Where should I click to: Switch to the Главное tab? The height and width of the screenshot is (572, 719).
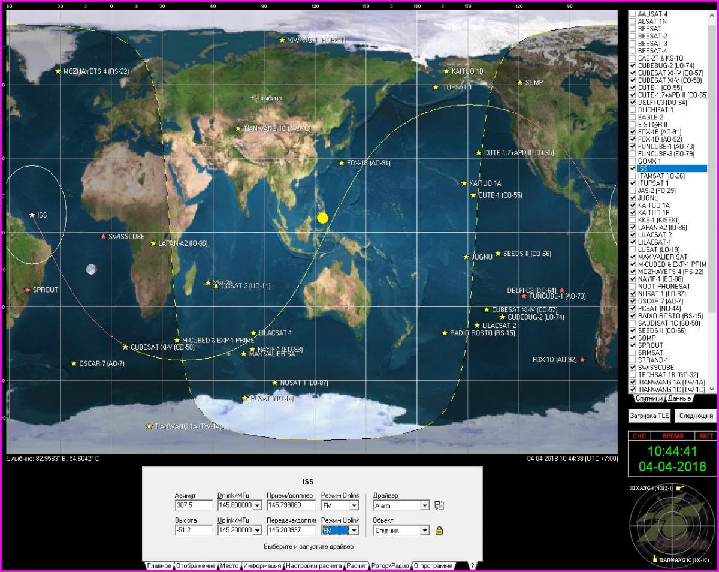click(159, 565)
